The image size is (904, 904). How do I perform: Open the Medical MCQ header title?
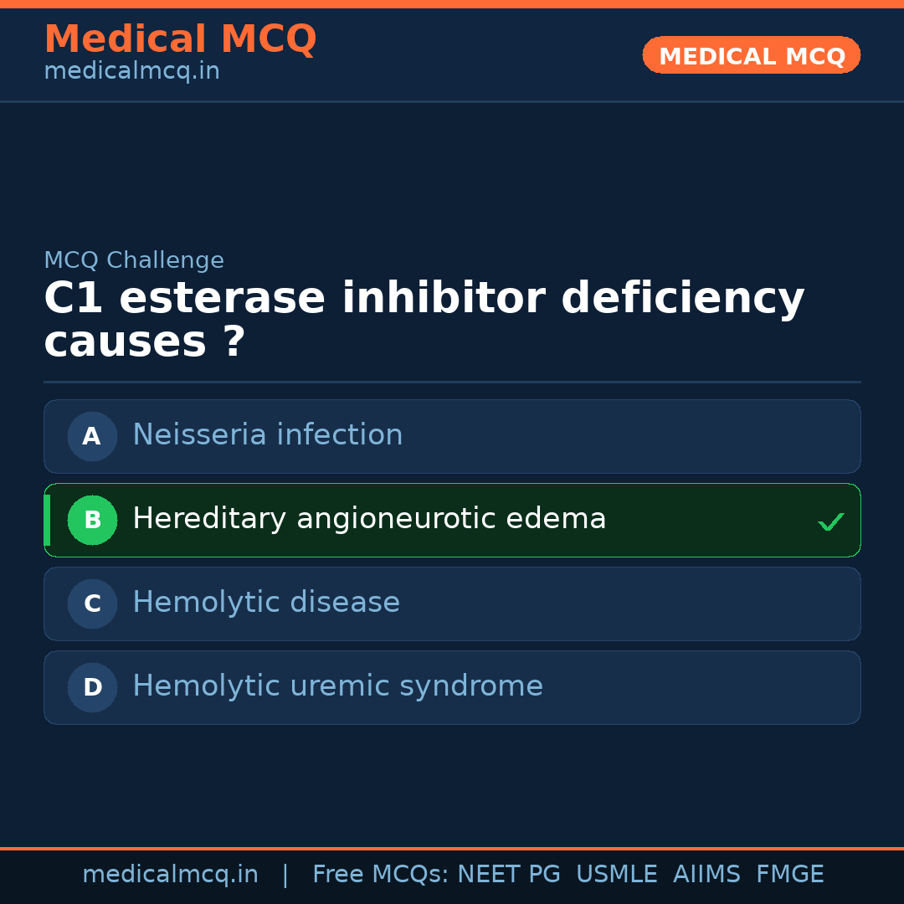pyautogui.click(x=180, y=39)
